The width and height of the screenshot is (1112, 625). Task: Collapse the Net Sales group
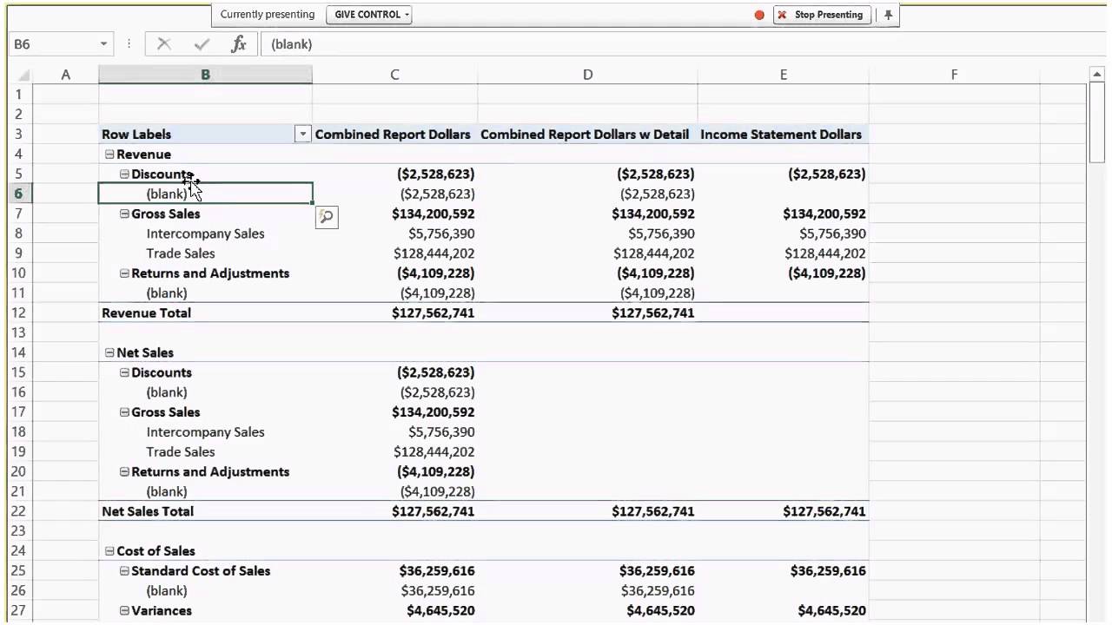tap(109, 353)
